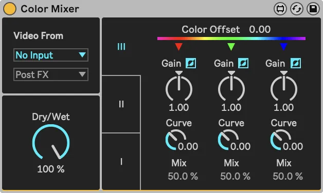Click the blue hue marker triangle
The height and width of the screenshot is (193, 323).
(284, 47)
